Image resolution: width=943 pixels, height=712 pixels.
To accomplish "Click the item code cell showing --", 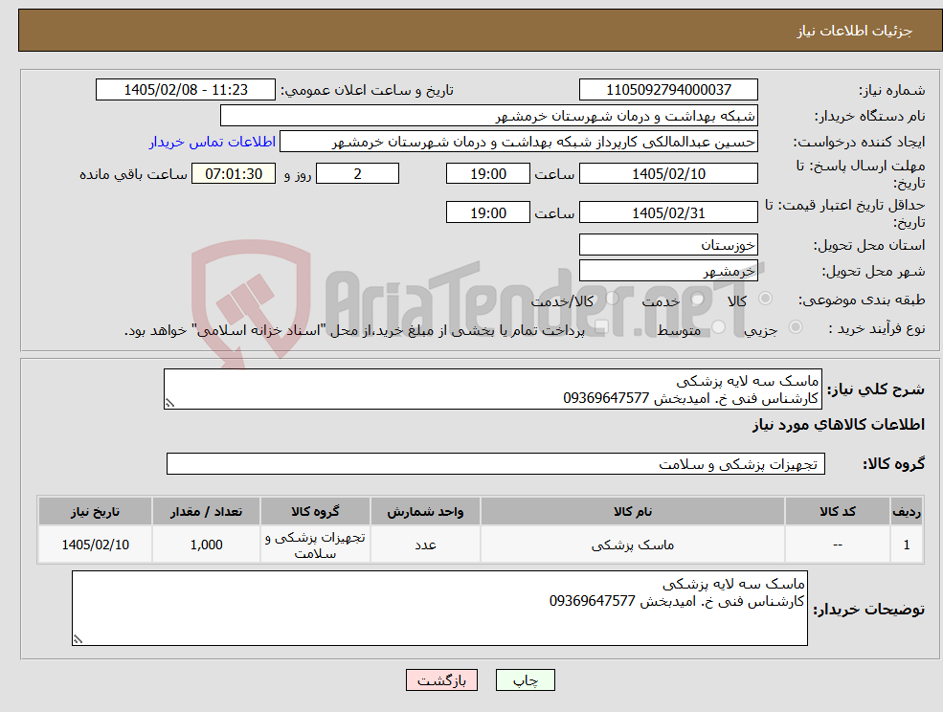I will pyautogui.click(x=837, y=545).
